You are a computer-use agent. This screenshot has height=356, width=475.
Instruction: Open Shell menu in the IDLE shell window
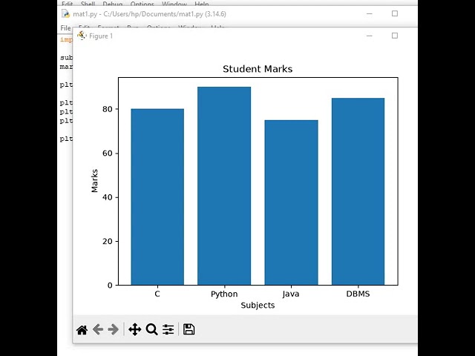click(88, 4)
